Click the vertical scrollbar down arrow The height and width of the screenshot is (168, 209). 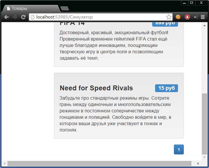pyautogui.click(x=204, y=157)
